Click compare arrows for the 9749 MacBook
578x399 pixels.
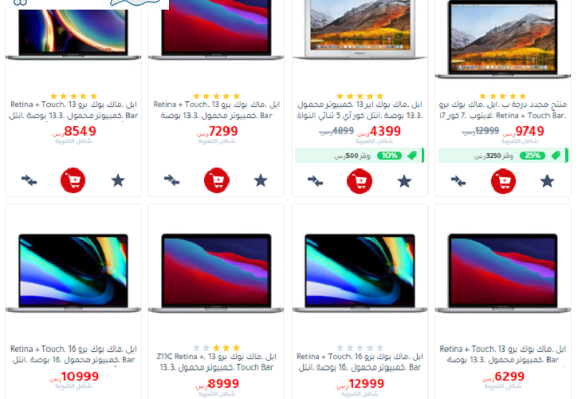pyautogui.click(x=458, y=181)
